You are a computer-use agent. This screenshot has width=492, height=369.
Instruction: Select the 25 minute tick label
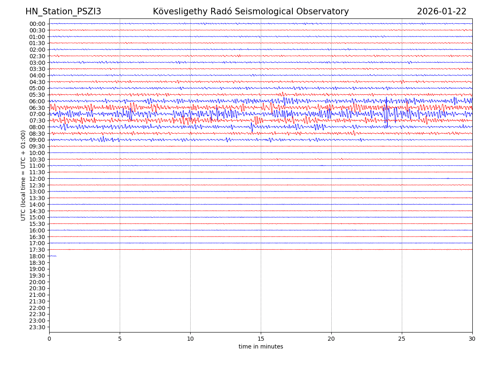click(x=402, y=339)
